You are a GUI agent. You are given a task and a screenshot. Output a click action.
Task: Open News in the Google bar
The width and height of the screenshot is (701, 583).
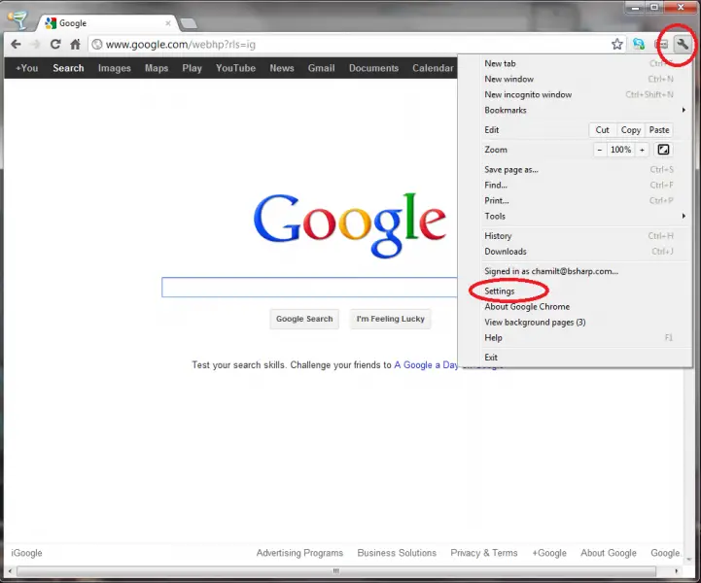[x=282, y=68]
